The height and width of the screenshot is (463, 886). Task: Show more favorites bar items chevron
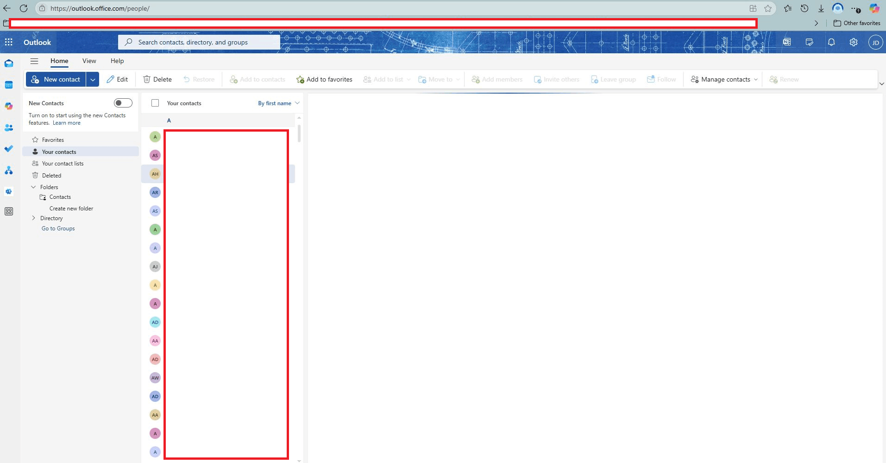pyautogui.click(x=816, y=23)
